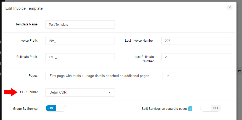The height and width of the screenshot is (120, 242).
Task: Click the CDR Format label
Action: (29, 92)
